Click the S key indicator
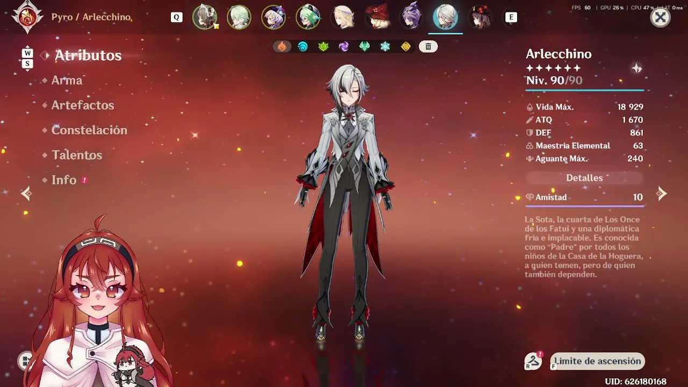This screenshot has width=688, height=387. pyautogui.click(x=27, y=64)
